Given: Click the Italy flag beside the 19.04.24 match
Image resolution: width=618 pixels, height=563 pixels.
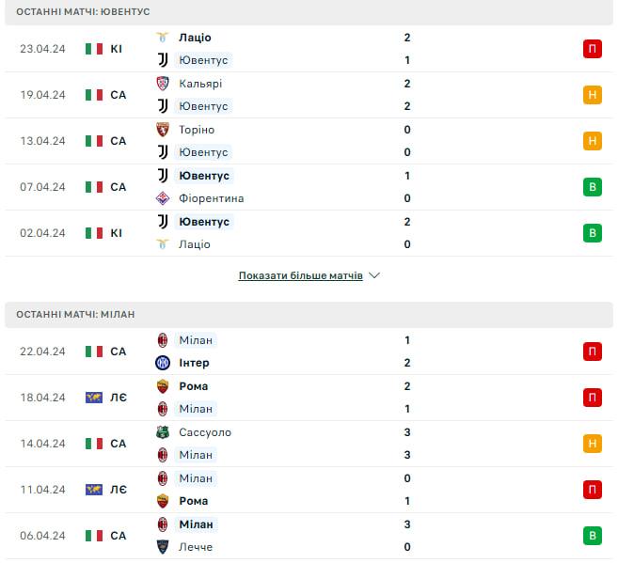Looking at the screenshot, I should pos(94,95).
